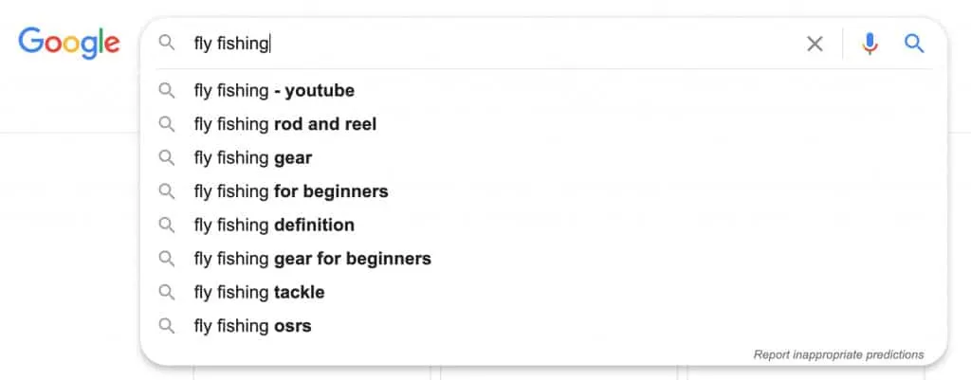
Task: Click the blue search magnifier button
Action: 914,44
